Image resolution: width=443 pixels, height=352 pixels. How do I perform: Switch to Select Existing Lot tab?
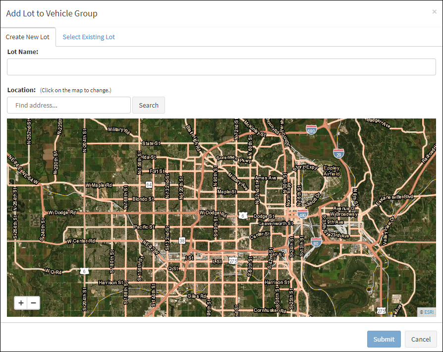point(89,37)
